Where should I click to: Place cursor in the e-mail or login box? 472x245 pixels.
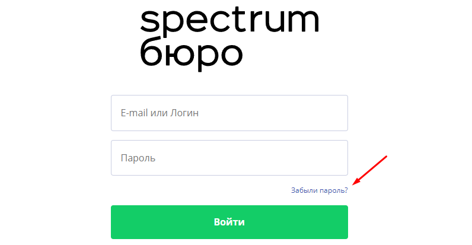229,113
